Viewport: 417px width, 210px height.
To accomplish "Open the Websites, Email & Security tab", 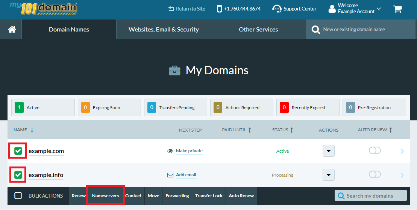I will click(164, 29).
